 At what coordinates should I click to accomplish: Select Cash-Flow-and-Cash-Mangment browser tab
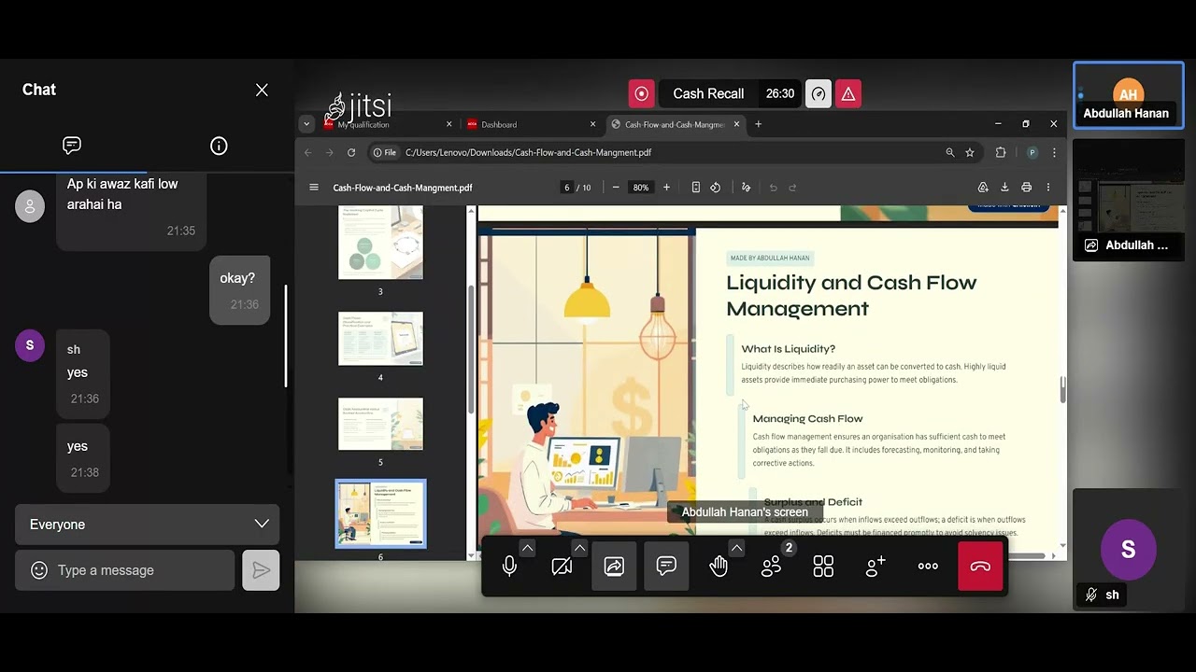tap(675, 124)
